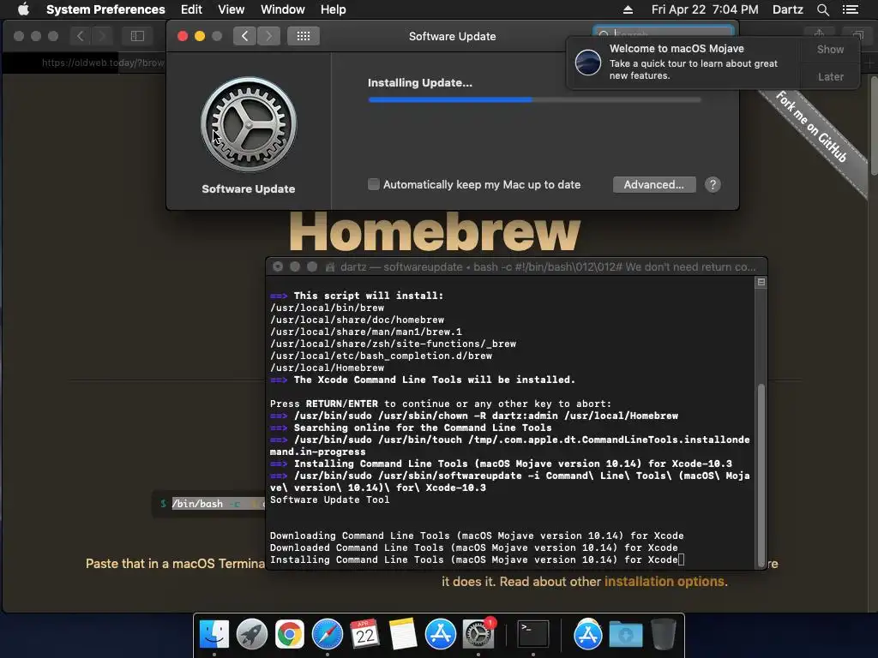This screenshot has height=658, width=878.
Task: Toggle Safari sidebar button
Action: point(137,36)
